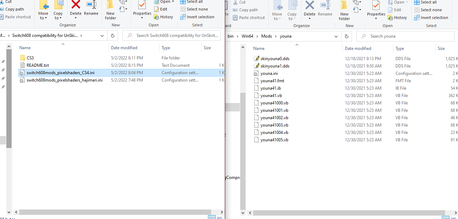Viewport: 458px width, 219px height.
Task: Click Invert selection in youna window
Action: [x=431, y=18]
